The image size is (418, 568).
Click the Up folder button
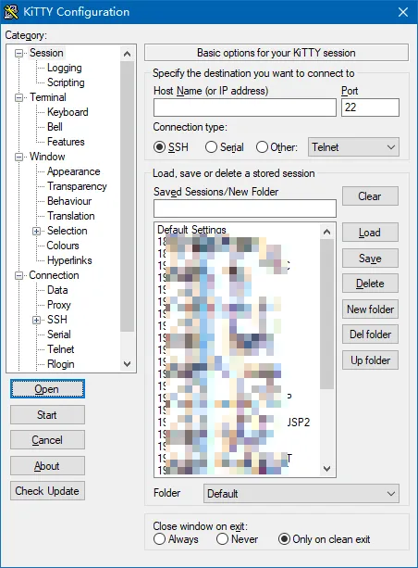click(x=370, y=360)
